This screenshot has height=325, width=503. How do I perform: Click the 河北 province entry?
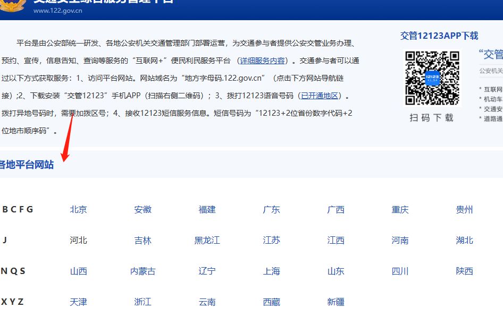point(79,241)
